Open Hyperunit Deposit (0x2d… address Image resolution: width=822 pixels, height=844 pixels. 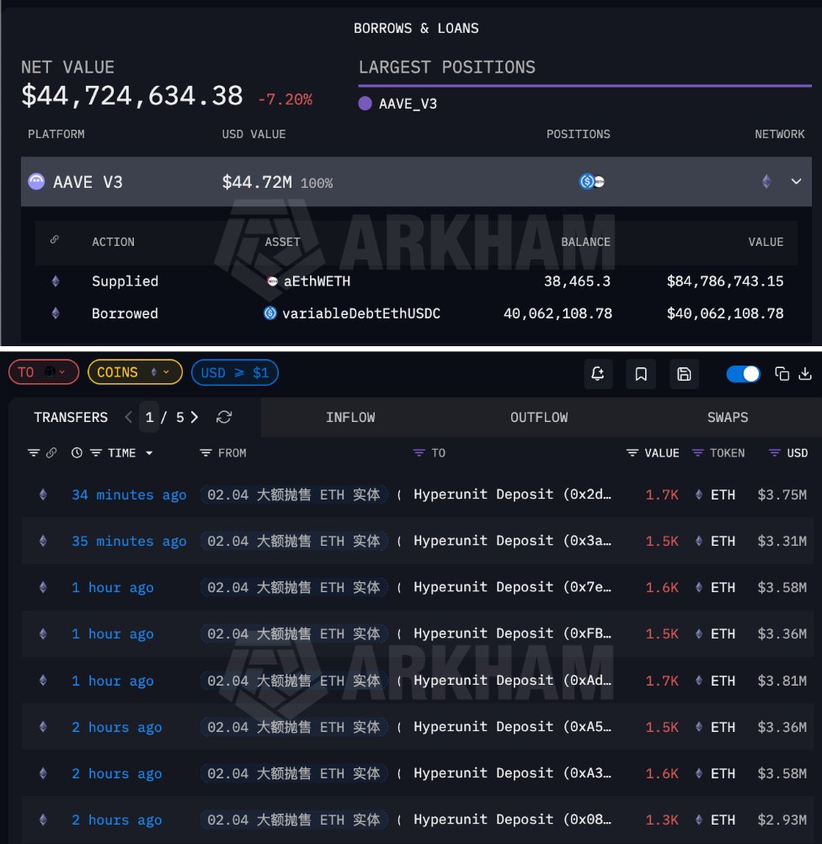coord(512,494)
